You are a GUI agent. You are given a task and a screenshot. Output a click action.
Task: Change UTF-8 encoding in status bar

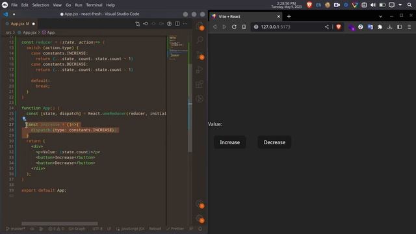97,229
